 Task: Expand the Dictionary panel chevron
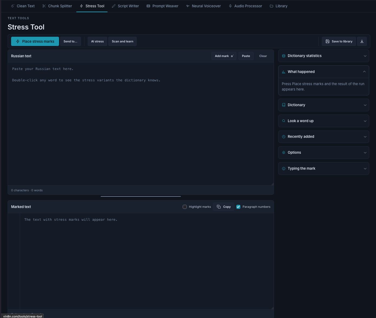pyautogui.click(x=365, y=105)
